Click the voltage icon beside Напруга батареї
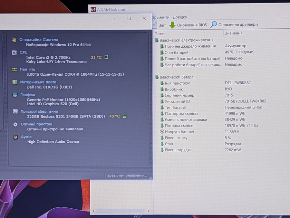Image resolution: width=290 pixels, height=218 pixels. coord(162,132)
